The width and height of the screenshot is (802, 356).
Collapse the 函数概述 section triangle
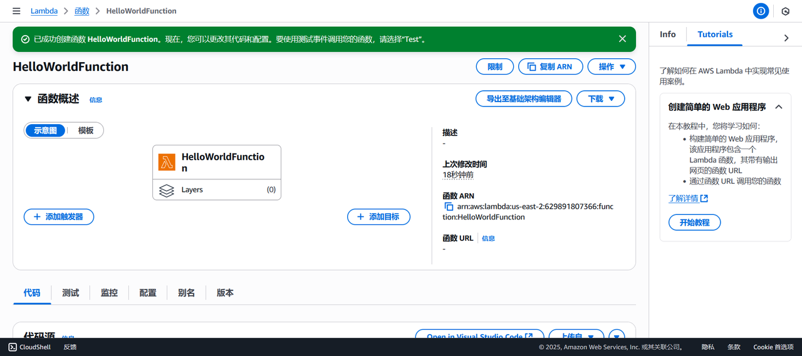[28, 99]
